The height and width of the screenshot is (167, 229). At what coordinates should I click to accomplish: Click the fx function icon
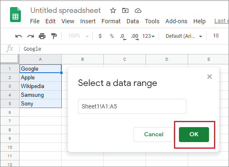[10, 49]
